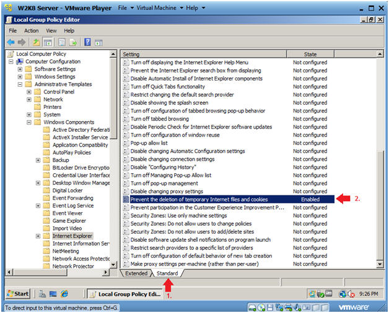Screen dimensions: 389x313
Task: Launch Internet Explorer from quick launch
Action: [65, 294]
